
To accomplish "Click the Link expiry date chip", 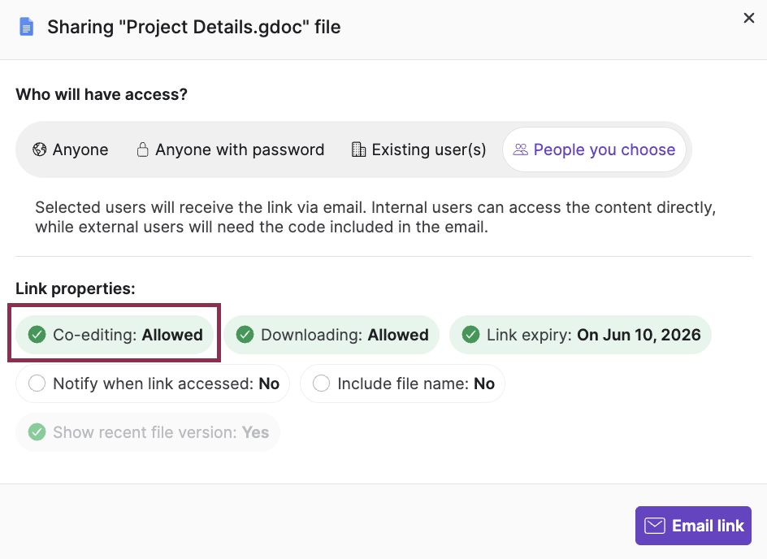I will click(580, 334).
